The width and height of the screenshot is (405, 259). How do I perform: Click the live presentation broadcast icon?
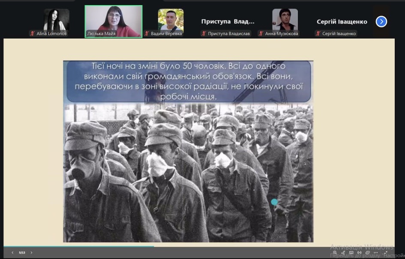pyautogui.click(x=359, y=253)
